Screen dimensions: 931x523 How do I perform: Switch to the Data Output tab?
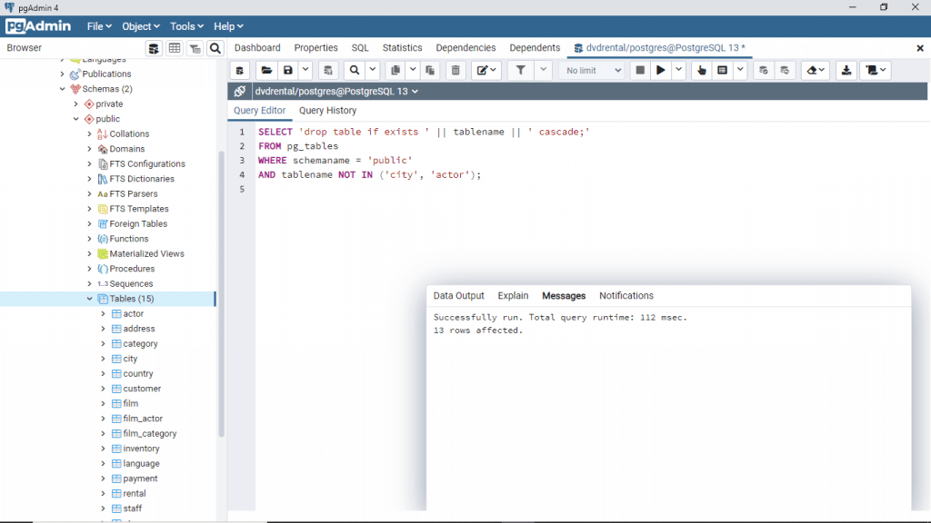[x=458, y=295]
